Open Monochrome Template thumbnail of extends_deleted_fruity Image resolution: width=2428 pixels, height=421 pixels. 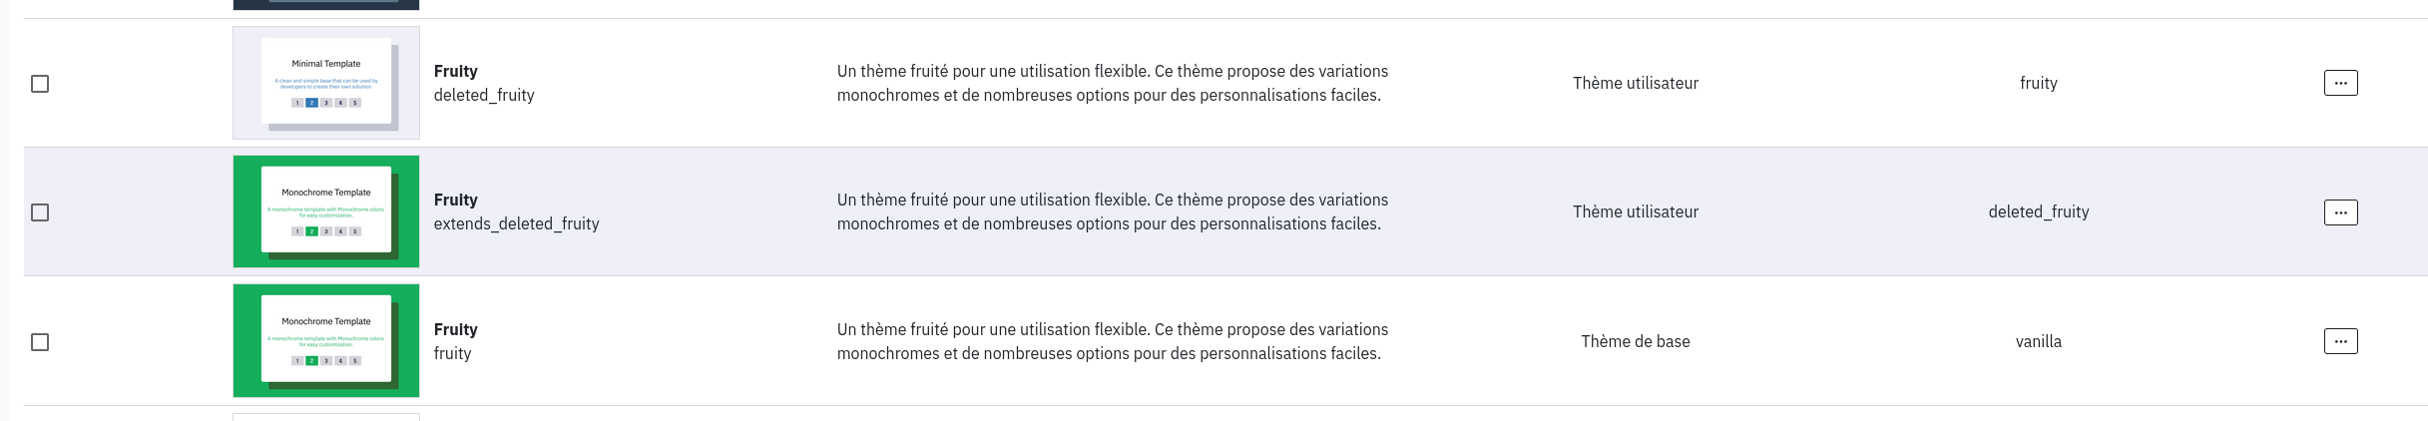326,211
